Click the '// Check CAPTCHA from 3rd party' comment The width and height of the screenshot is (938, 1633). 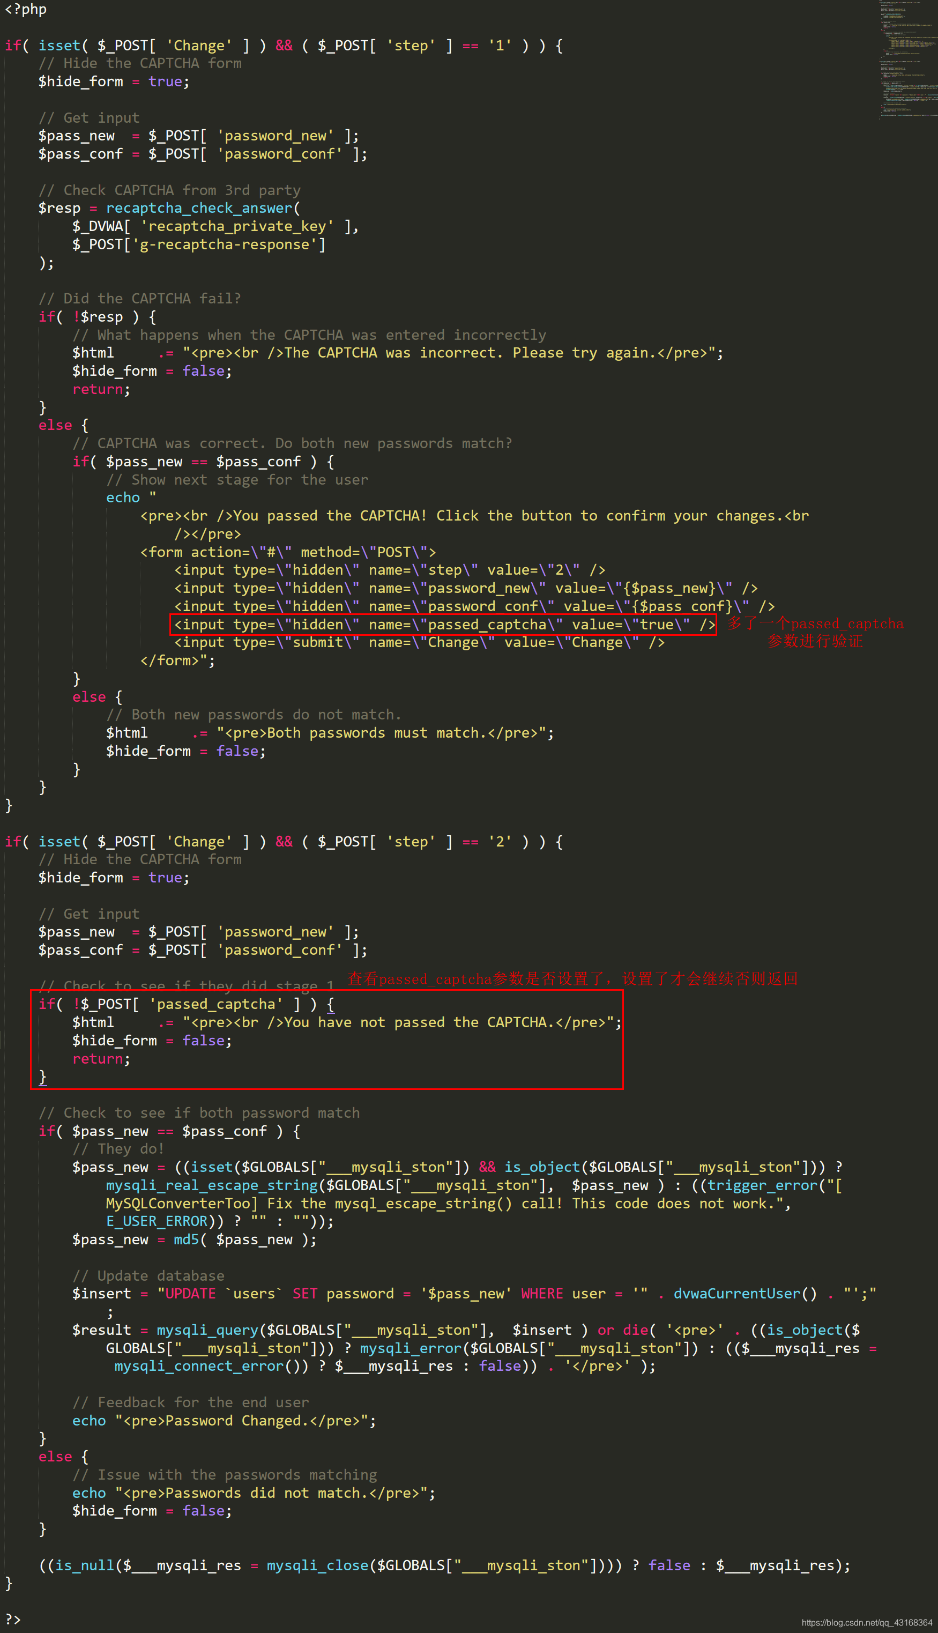(x=169, y=190)
